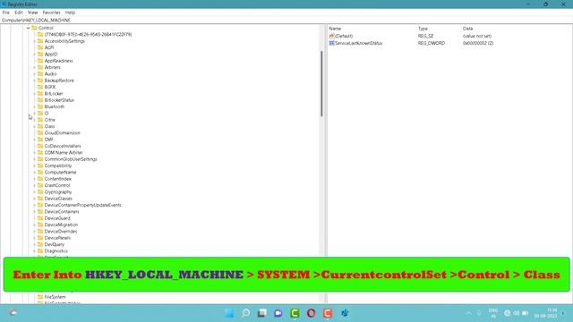Open Task View from the taskbar
573x322 pixels.
262,313
